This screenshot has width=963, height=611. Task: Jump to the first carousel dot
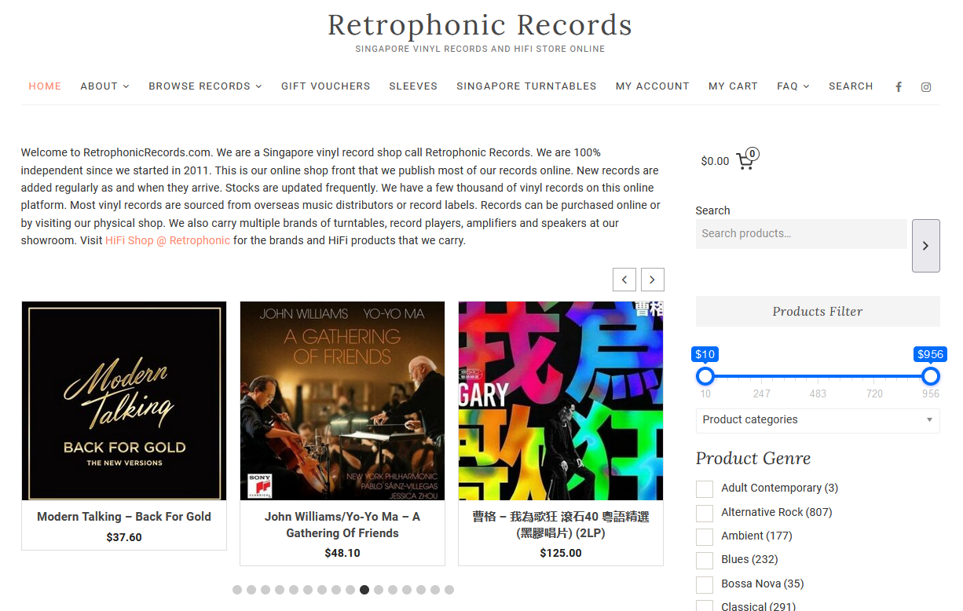coord(237,590)
